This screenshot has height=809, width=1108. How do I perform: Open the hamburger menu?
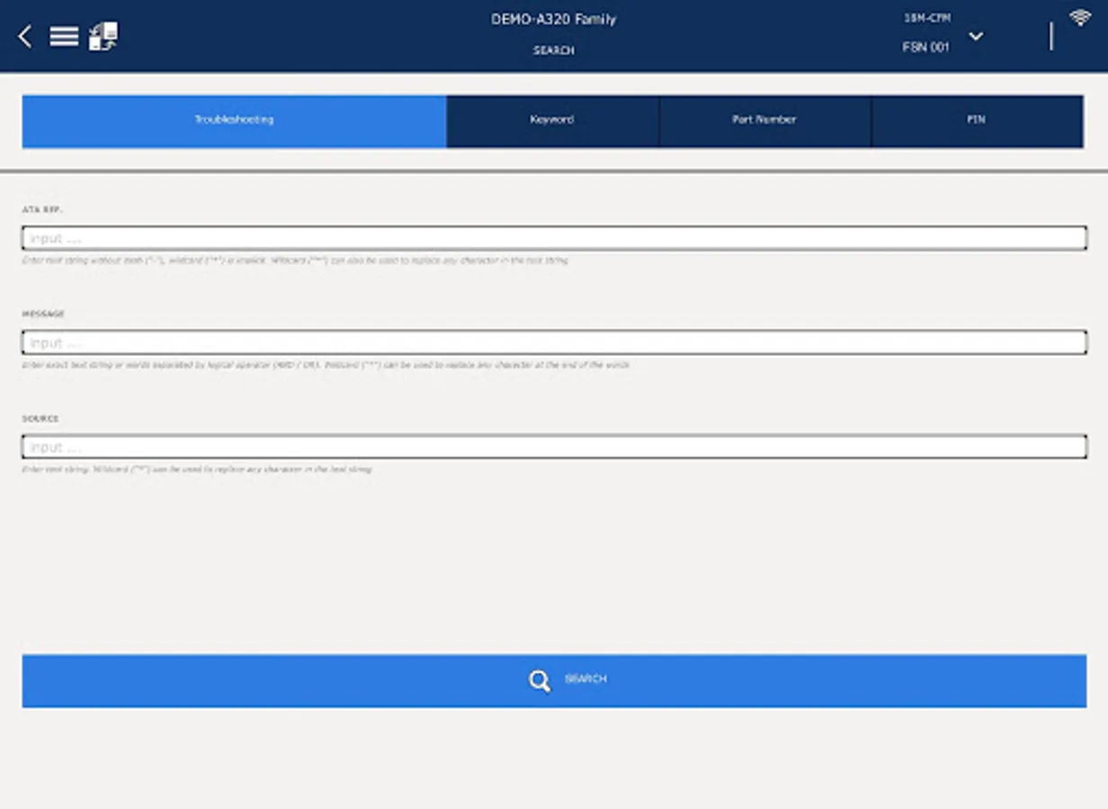(x=64, y=36)
